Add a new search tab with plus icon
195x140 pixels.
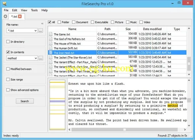pyautogui.click(x=5, y=16)
